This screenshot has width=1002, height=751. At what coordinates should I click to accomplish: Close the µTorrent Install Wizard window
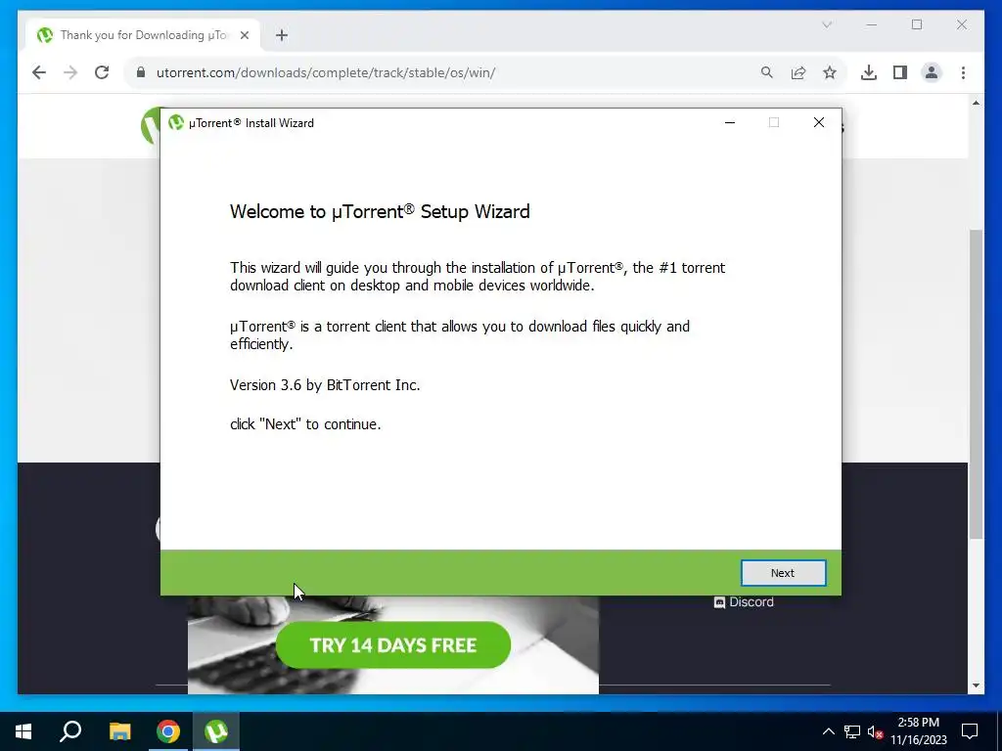pyautogui.click(x=819, y=122)
